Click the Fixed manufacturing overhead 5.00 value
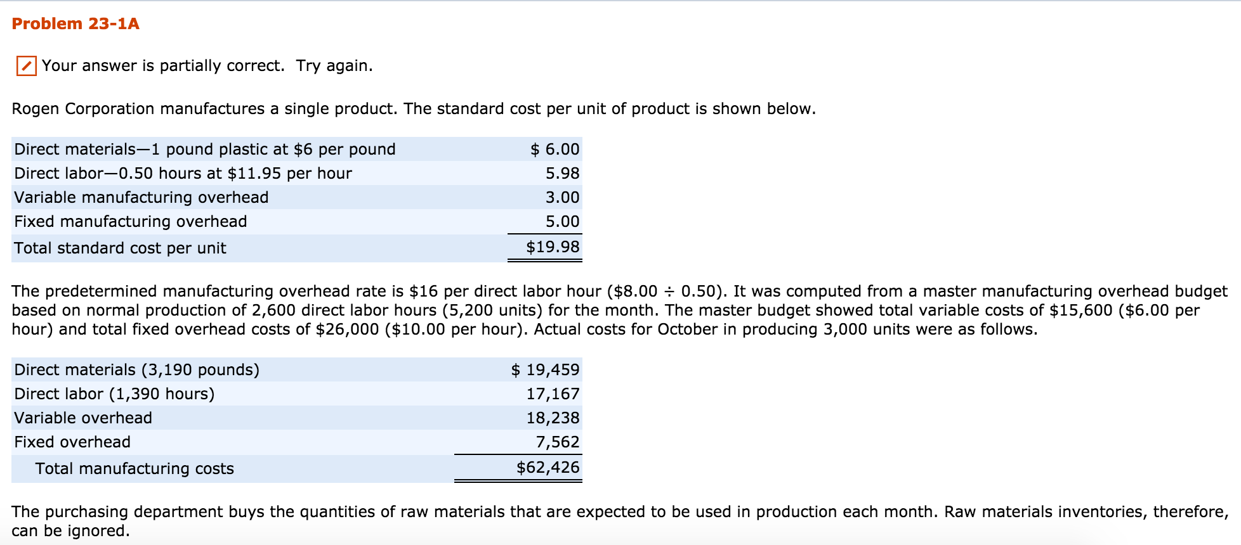1241x545 pixels. tap(562, 222)
